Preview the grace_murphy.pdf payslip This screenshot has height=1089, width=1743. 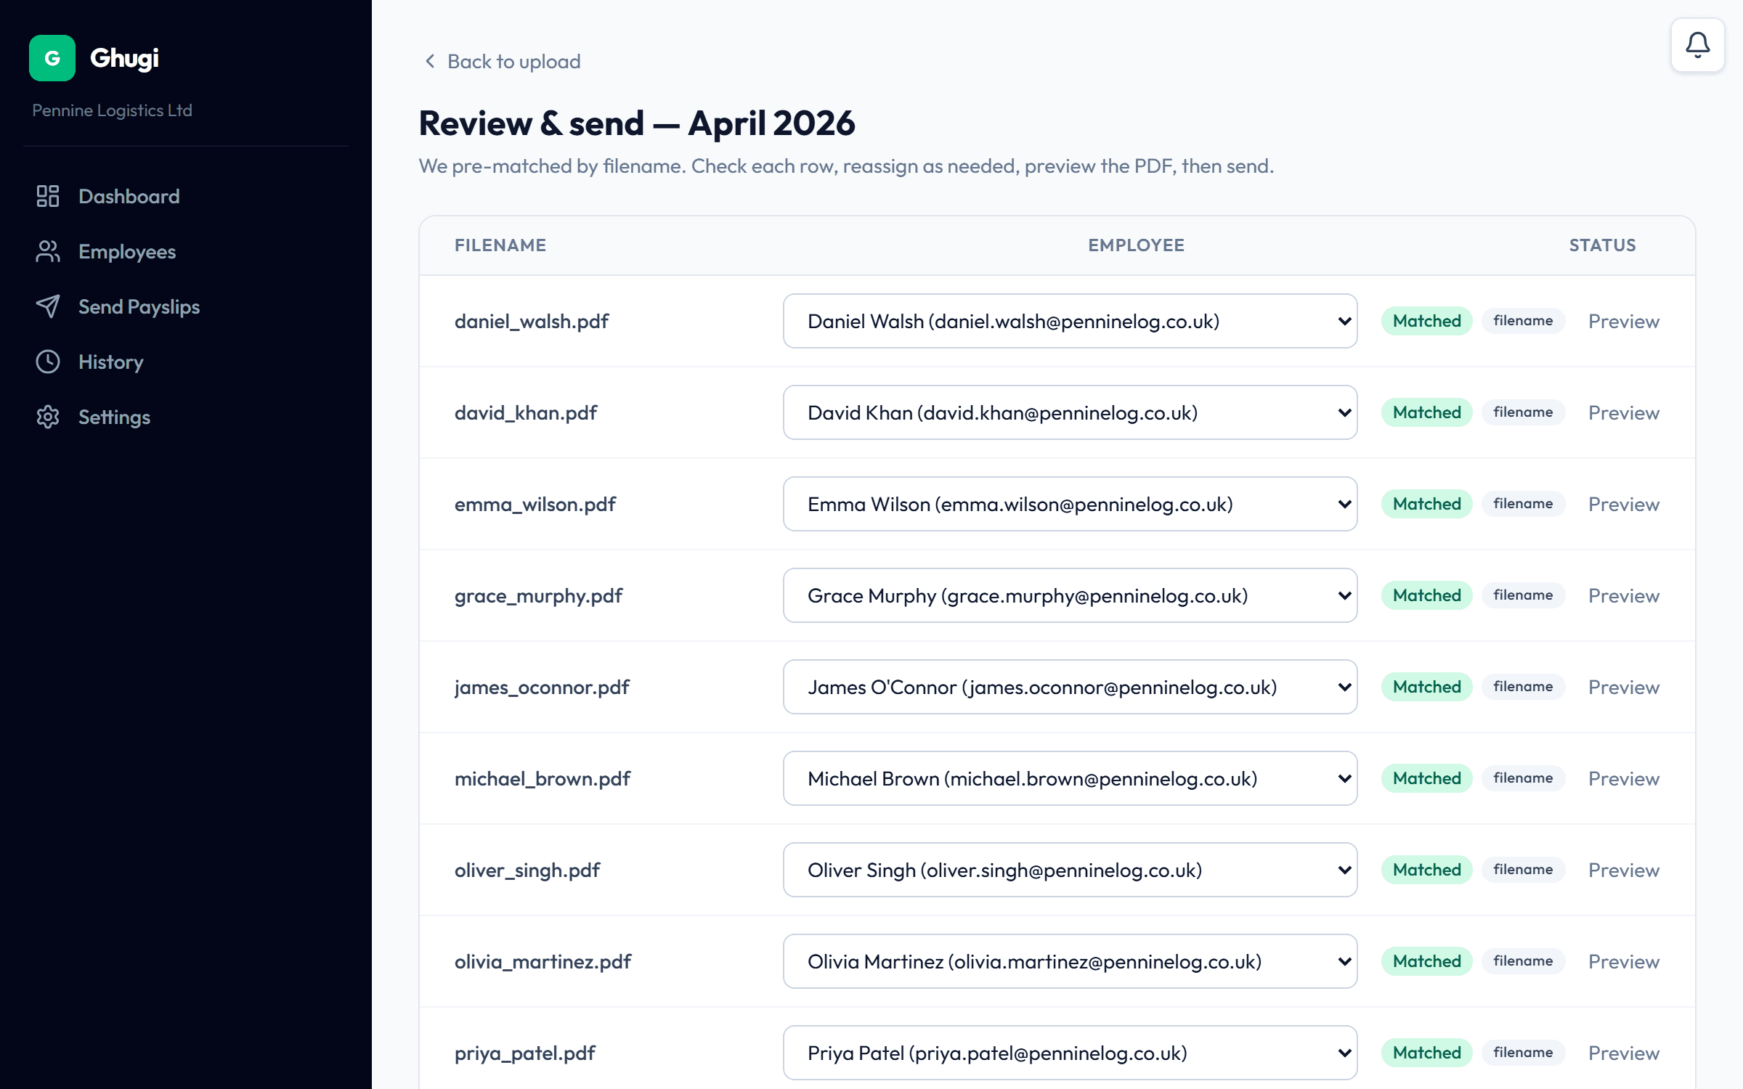(1624, 595)
